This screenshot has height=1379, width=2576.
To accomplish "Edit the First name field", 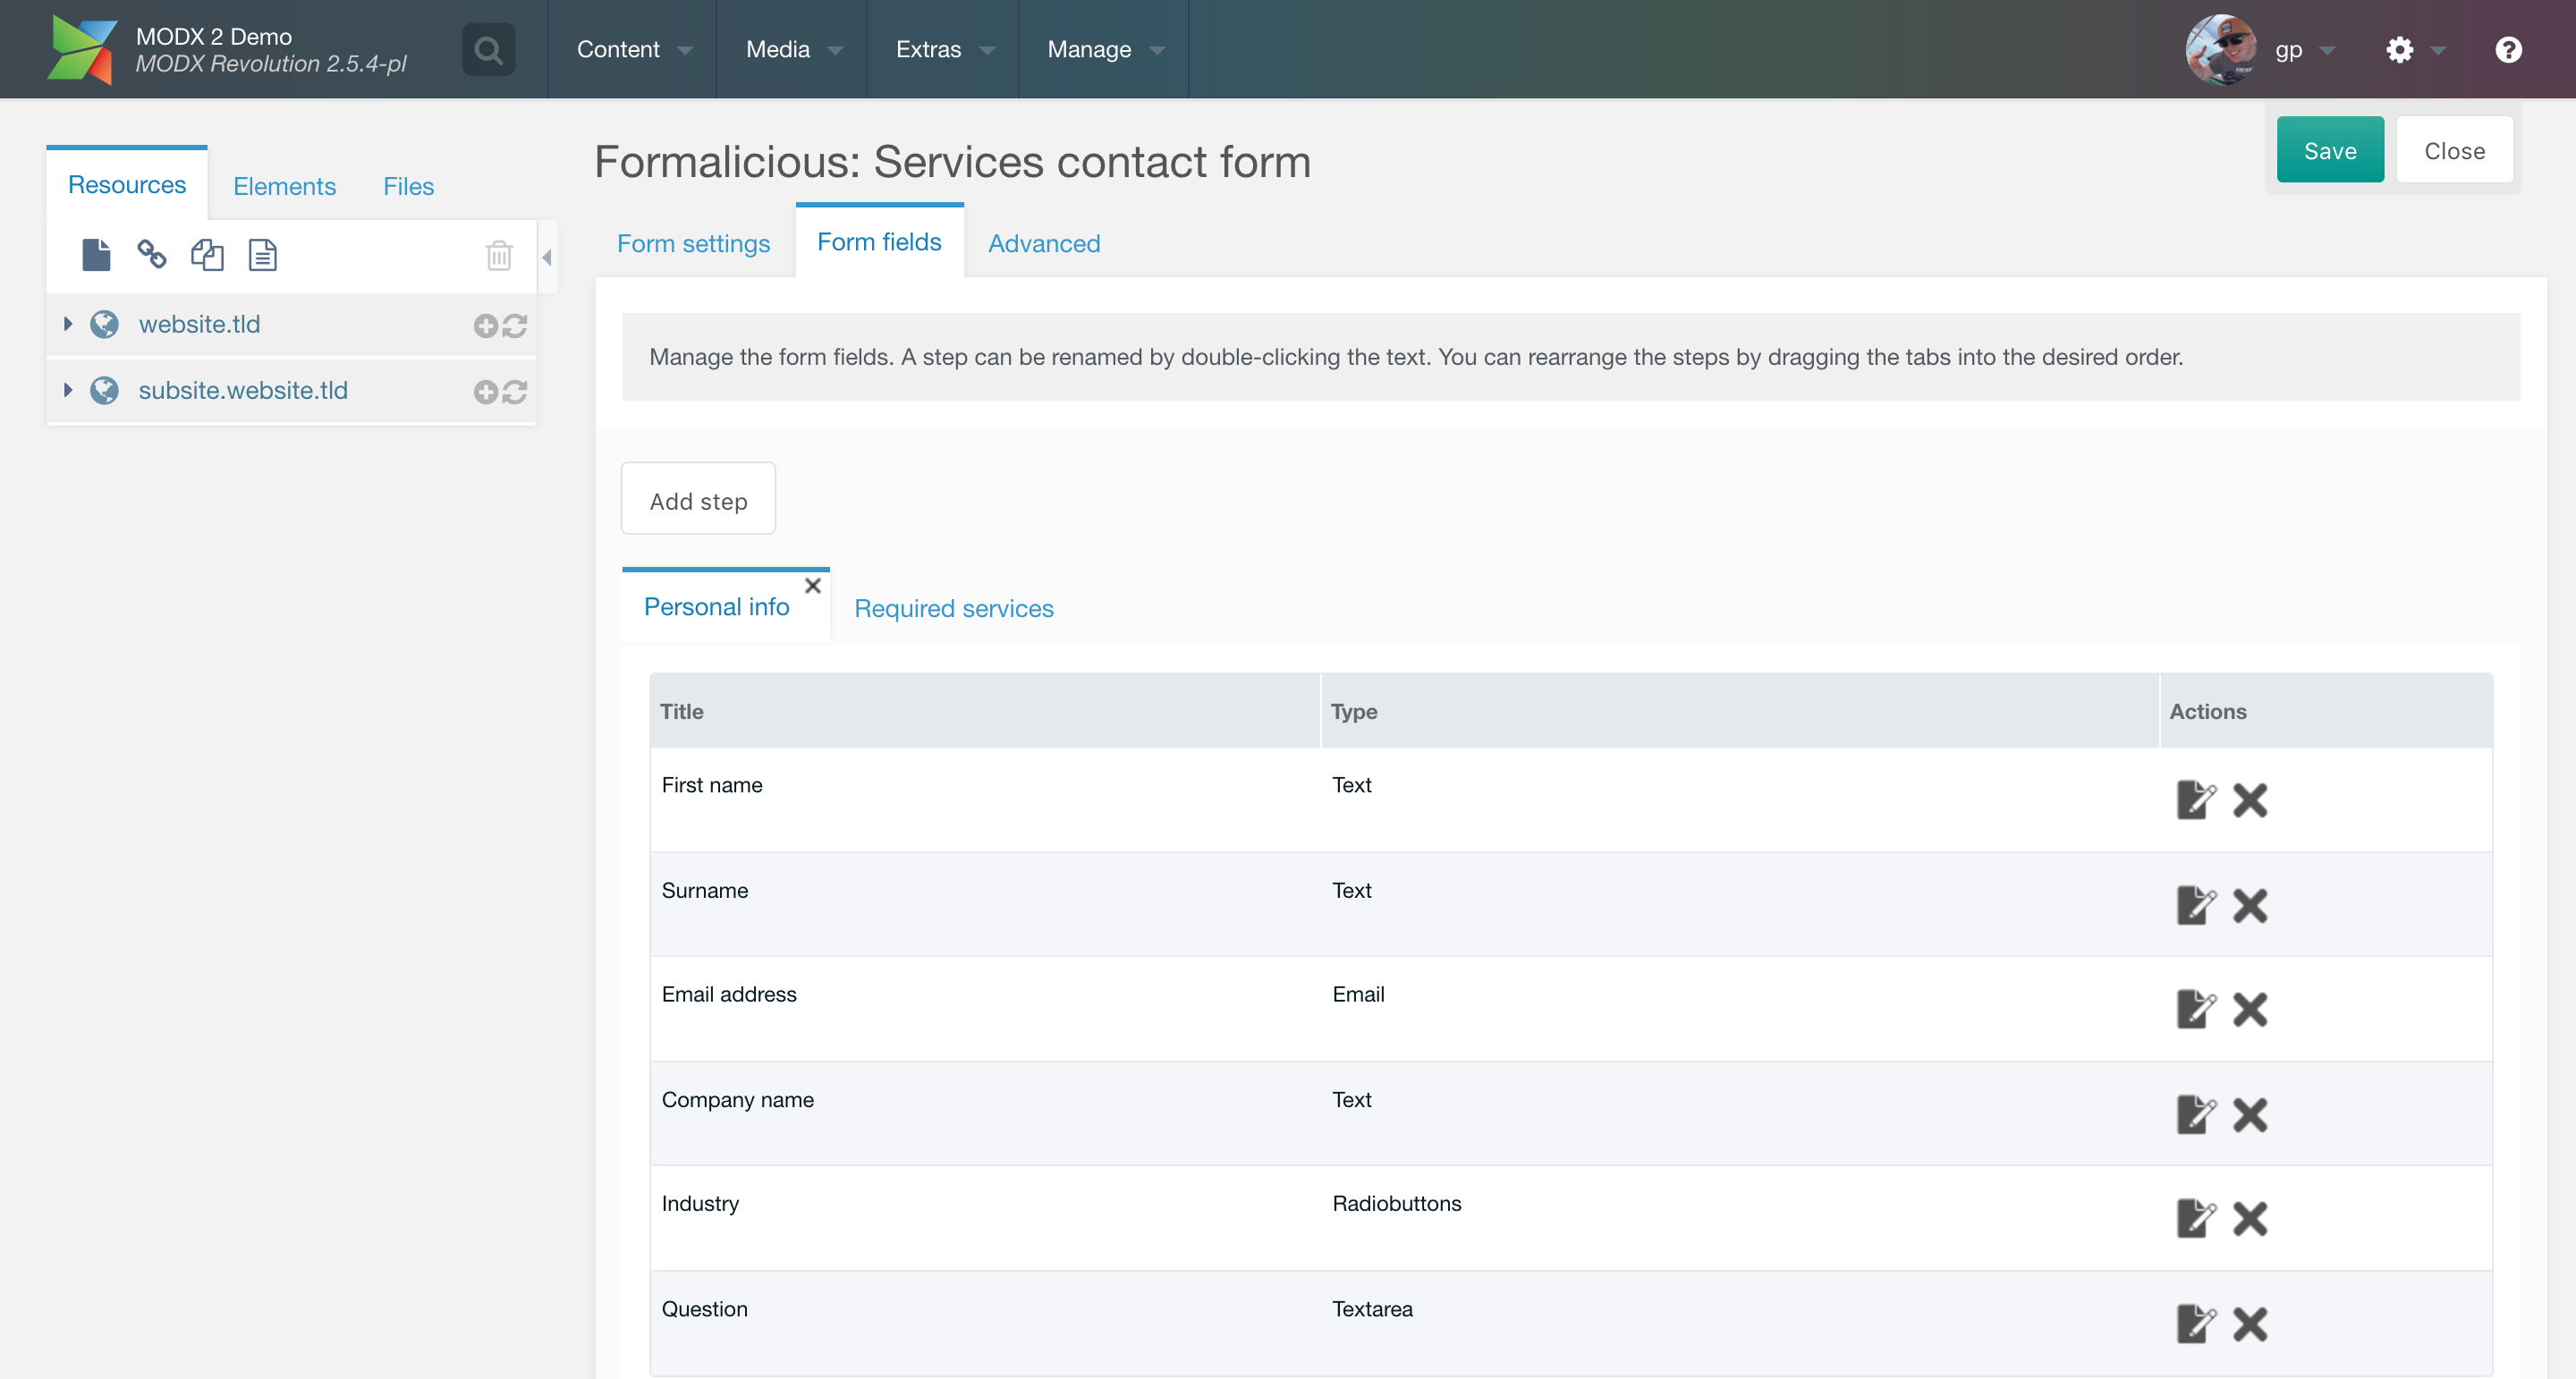I will point(2196,800).
